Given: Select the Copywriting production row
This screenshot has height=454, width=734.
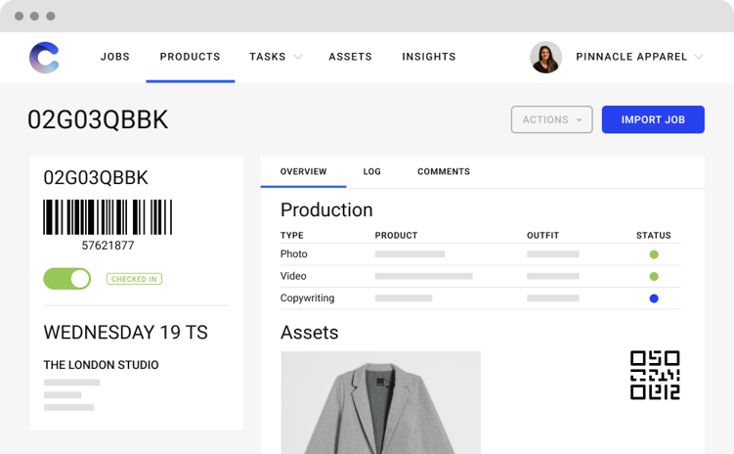Looking at the screenshot, I should click(x=307, y=298).
